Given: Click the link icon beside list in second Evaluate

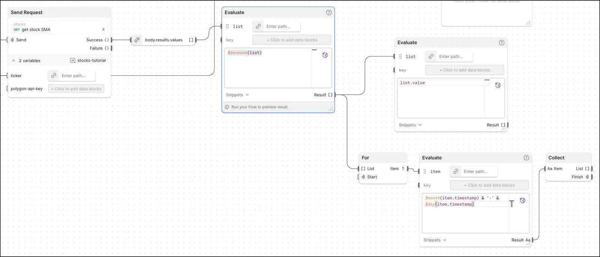Looking at the screenshot, I should (431, 57).
